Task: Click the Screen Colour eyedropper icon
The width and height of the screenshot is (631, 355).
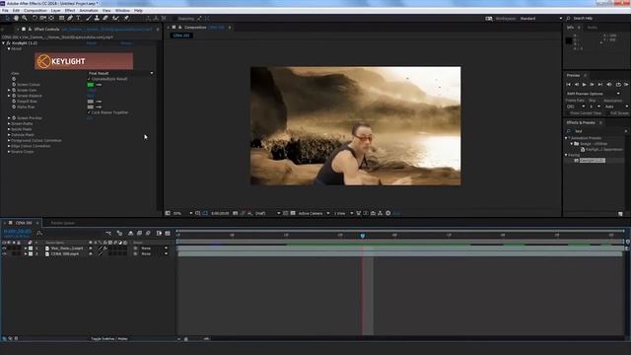Action: 99,85
